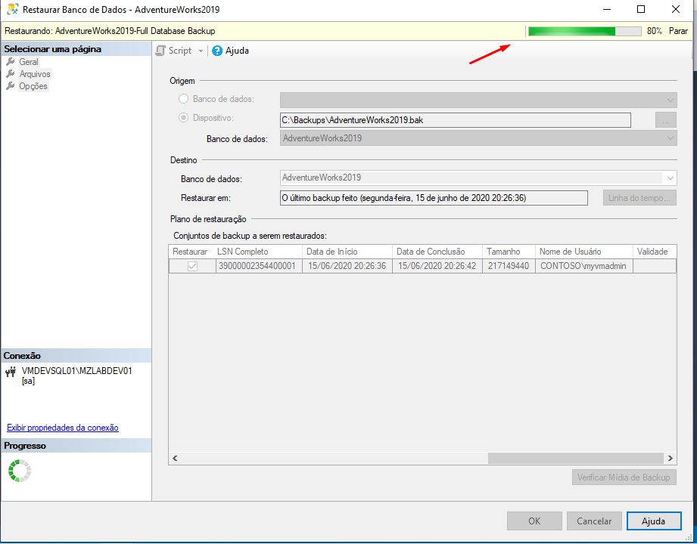697x544 pixels.
Task: Open the Destino Banco de dados combo box
Action: click(x=478, y=178)
